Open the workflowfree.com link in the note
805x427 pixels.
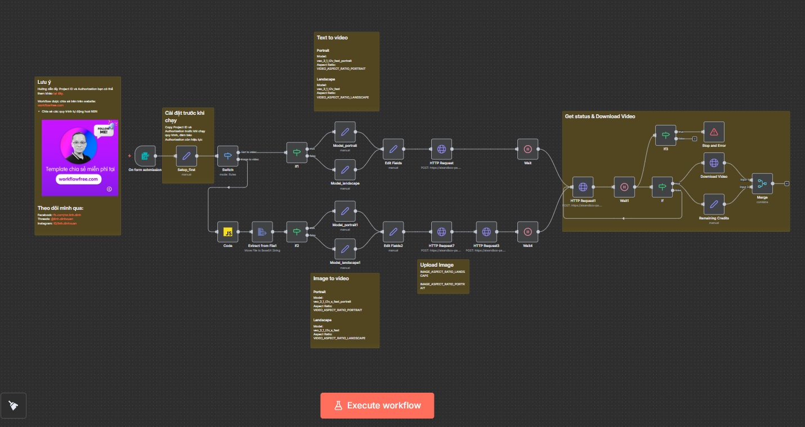(51, 105)
